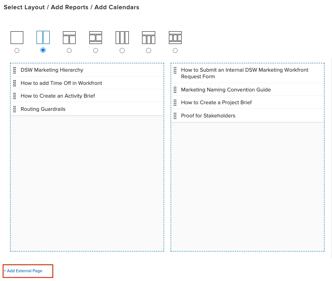Select the header plus two columns radio button
This screenshot has height=281, width=332.
click(x=69, y=51)
